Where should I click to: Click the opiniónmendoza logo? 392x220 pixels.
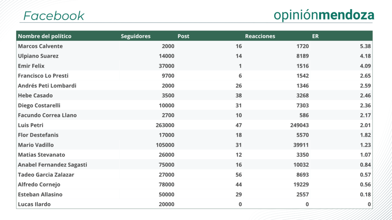324,15
